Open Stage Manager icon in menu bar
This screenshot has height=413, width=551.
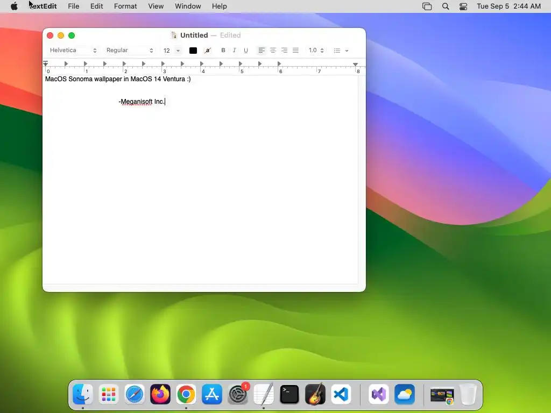click(x=427, y=6)
